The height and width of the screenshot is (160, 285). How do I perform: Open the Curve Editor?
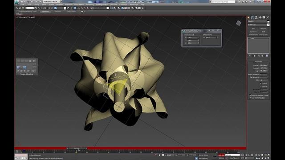coord(126,8)
